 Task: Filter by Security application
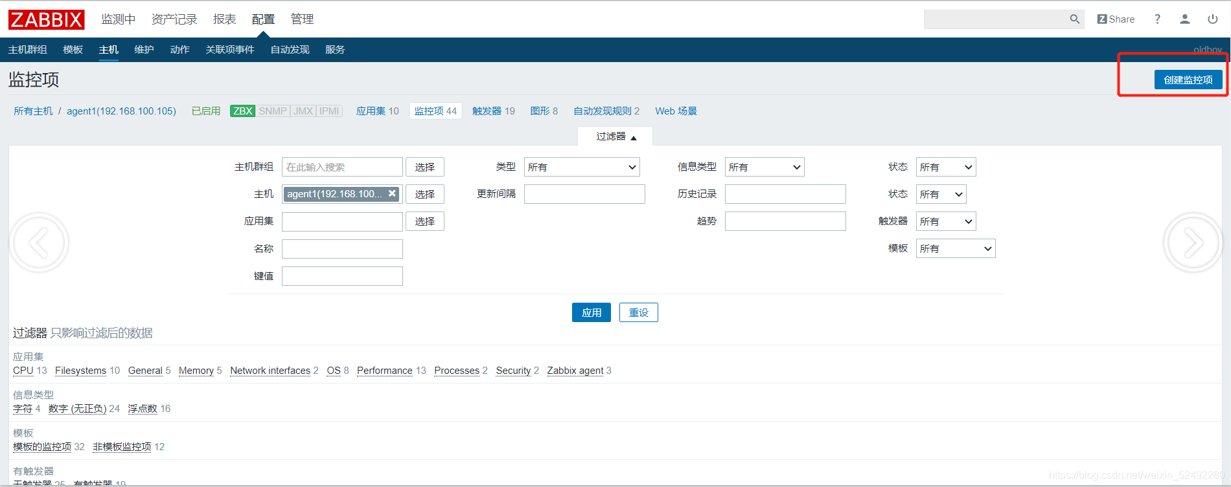pyautogui.click(x=513, y=371)
